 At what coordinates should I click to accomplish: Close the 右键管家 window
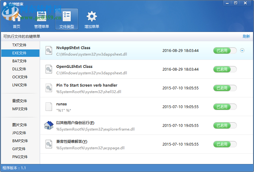[x=245, y=3]
